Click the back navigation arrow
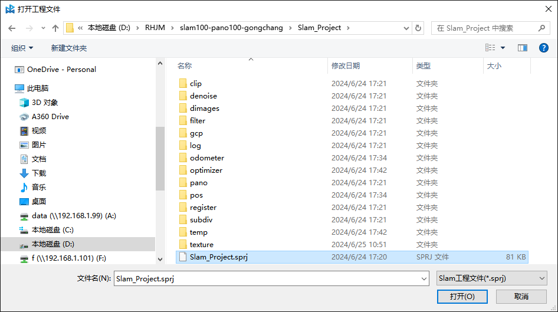This screenshot has height=312, width=558. coord(12,28)
